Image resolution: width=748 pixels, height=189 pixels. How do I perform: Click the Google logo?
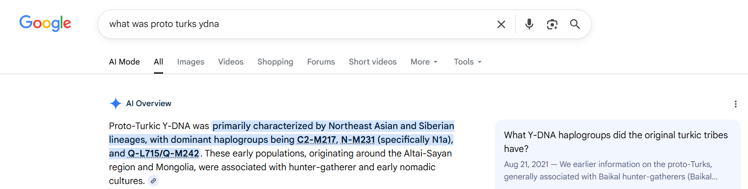(45, 23)
